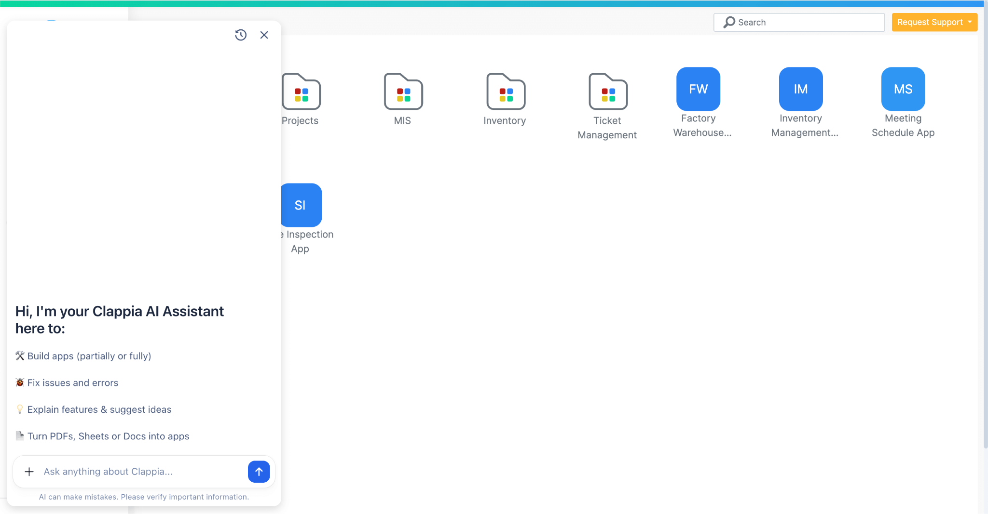Viewport: 988px width, 514px height.
Task: Click the Inventory Management... app label
Action: [804, 125]
